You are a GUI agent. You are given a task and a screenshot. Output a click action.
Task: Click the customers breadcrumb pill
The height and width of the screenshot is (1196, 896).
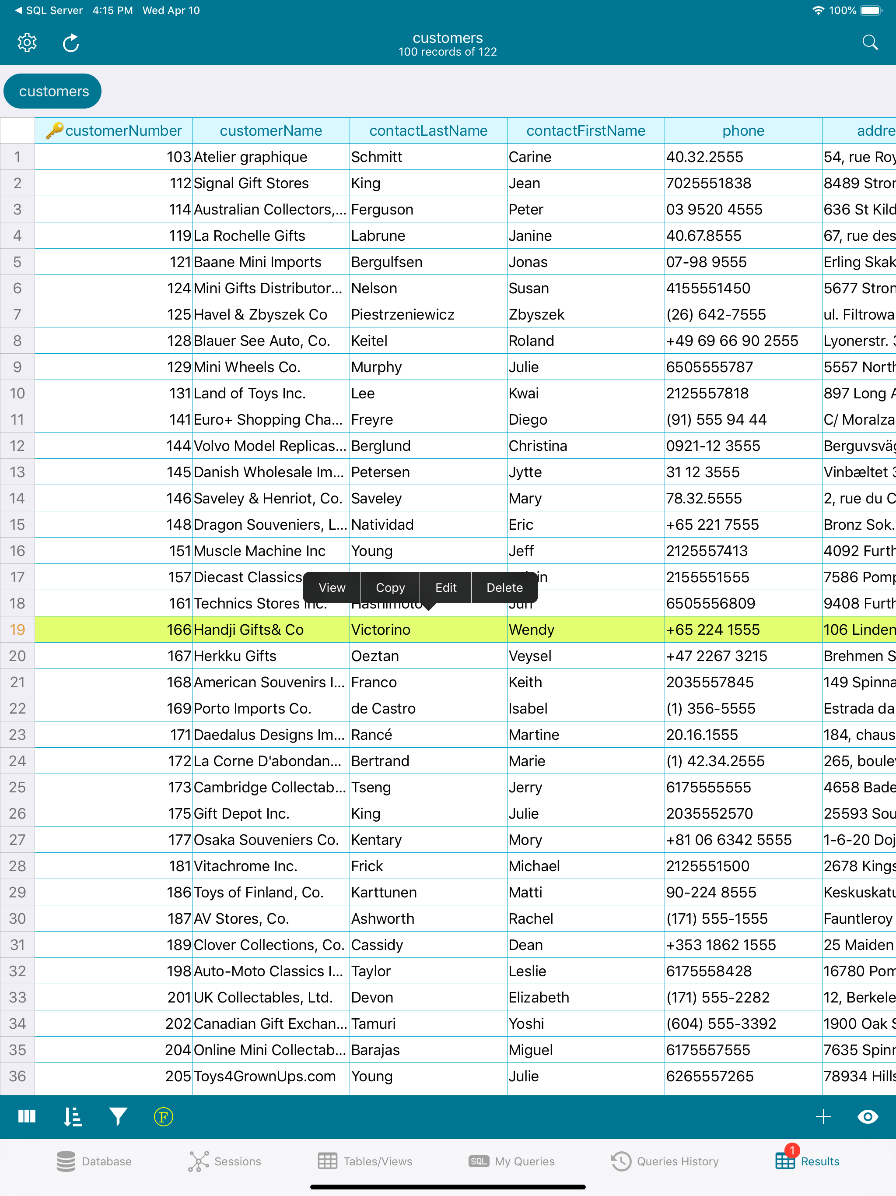point(52,91)
